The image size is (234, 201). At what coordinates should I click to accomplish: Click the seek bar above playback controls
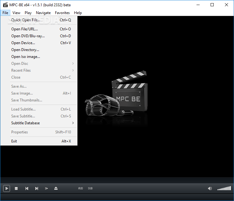coord(117,180)
